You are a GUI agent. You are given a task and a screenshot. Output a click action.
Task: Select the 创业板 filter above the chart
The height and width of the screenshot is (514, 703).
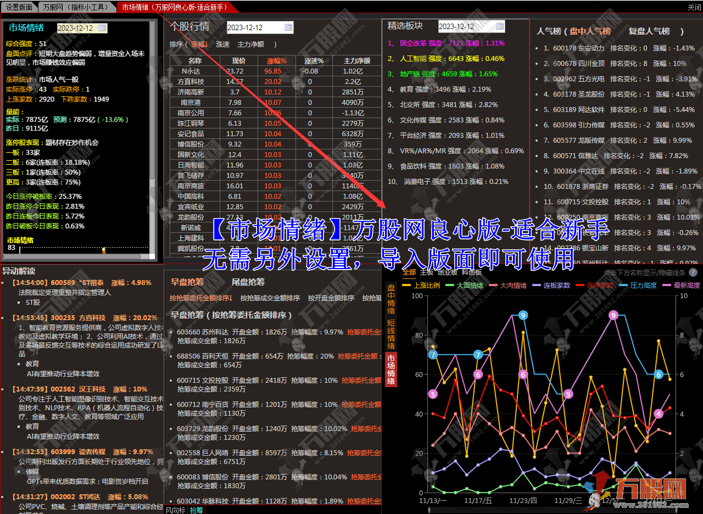pos(449,273)
